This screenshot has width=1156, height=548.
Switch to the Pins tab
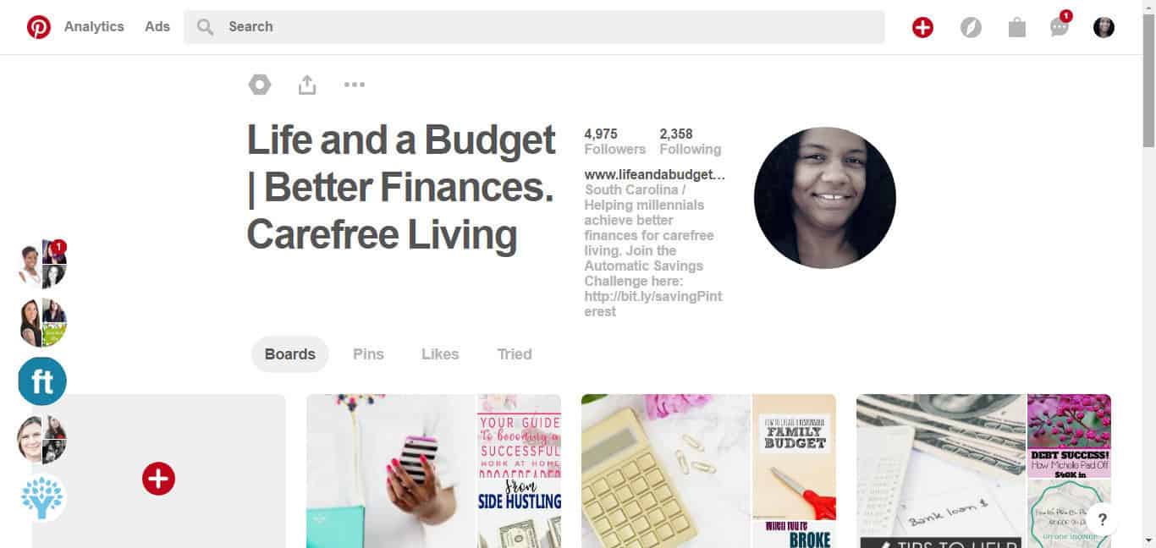pyautogui.click(x=368, y=354)
